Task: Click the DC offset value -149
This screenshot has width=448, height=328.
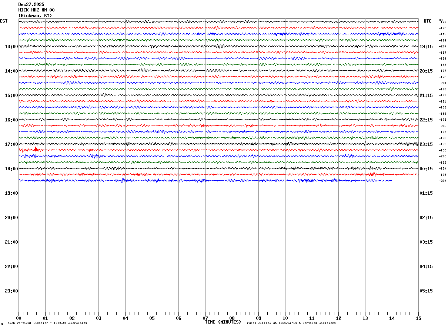Action: (442, 34)
